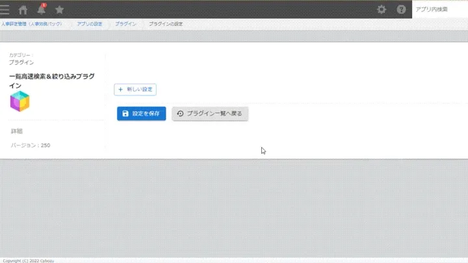Click the バージョン：250 text
Image resolution: width=468 pixels, height=263 pixels.
tap(31, 145)
